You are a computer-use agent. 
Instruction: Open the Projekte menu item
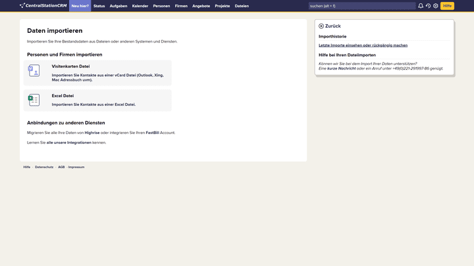point(223,6)
